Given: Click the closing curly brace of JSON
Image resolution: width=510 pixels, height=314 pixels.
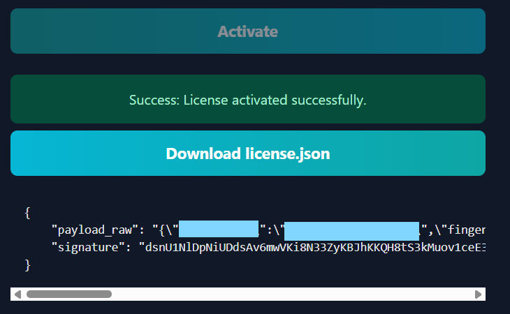Looking at the screenshot, I should [x=28, y=265].
